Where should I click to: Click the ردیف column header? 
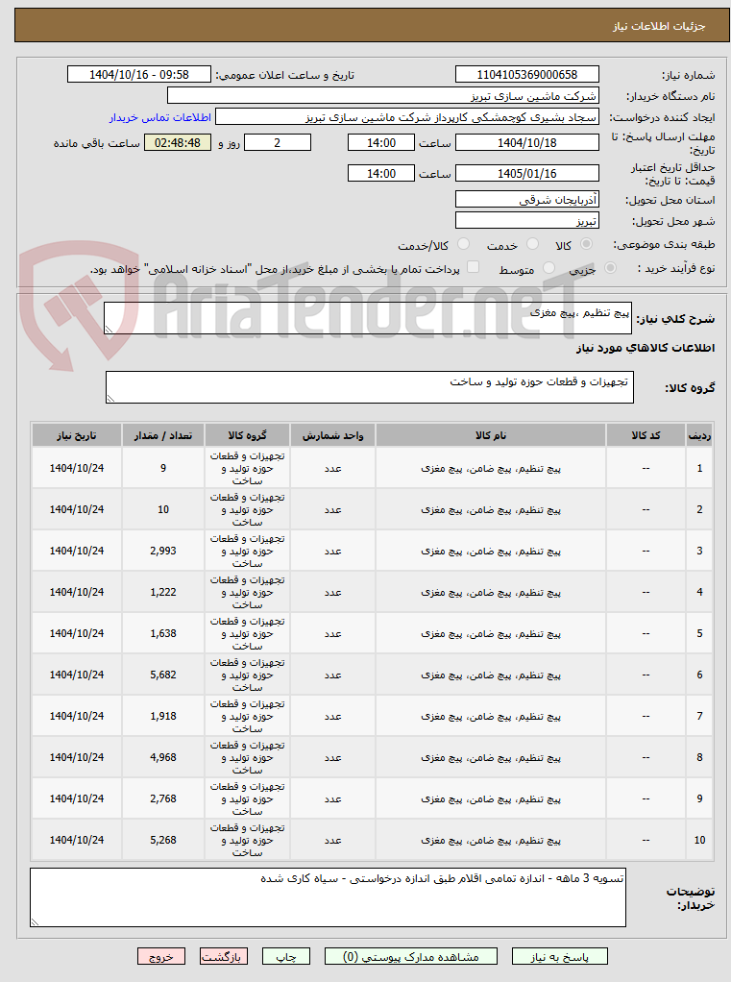[699, 435]
